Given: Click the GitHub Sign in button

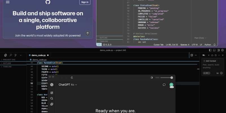Looking at the screenshot, I should click(85, 2).
